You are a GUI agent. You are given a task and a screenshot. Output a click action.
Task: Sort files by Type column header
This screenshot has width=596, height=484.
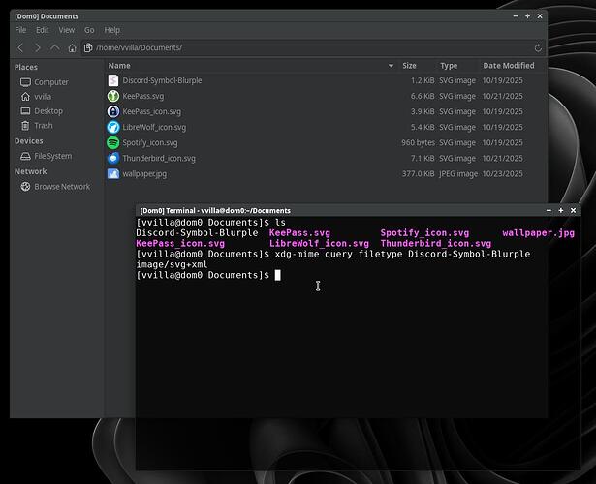click(449, 66)
